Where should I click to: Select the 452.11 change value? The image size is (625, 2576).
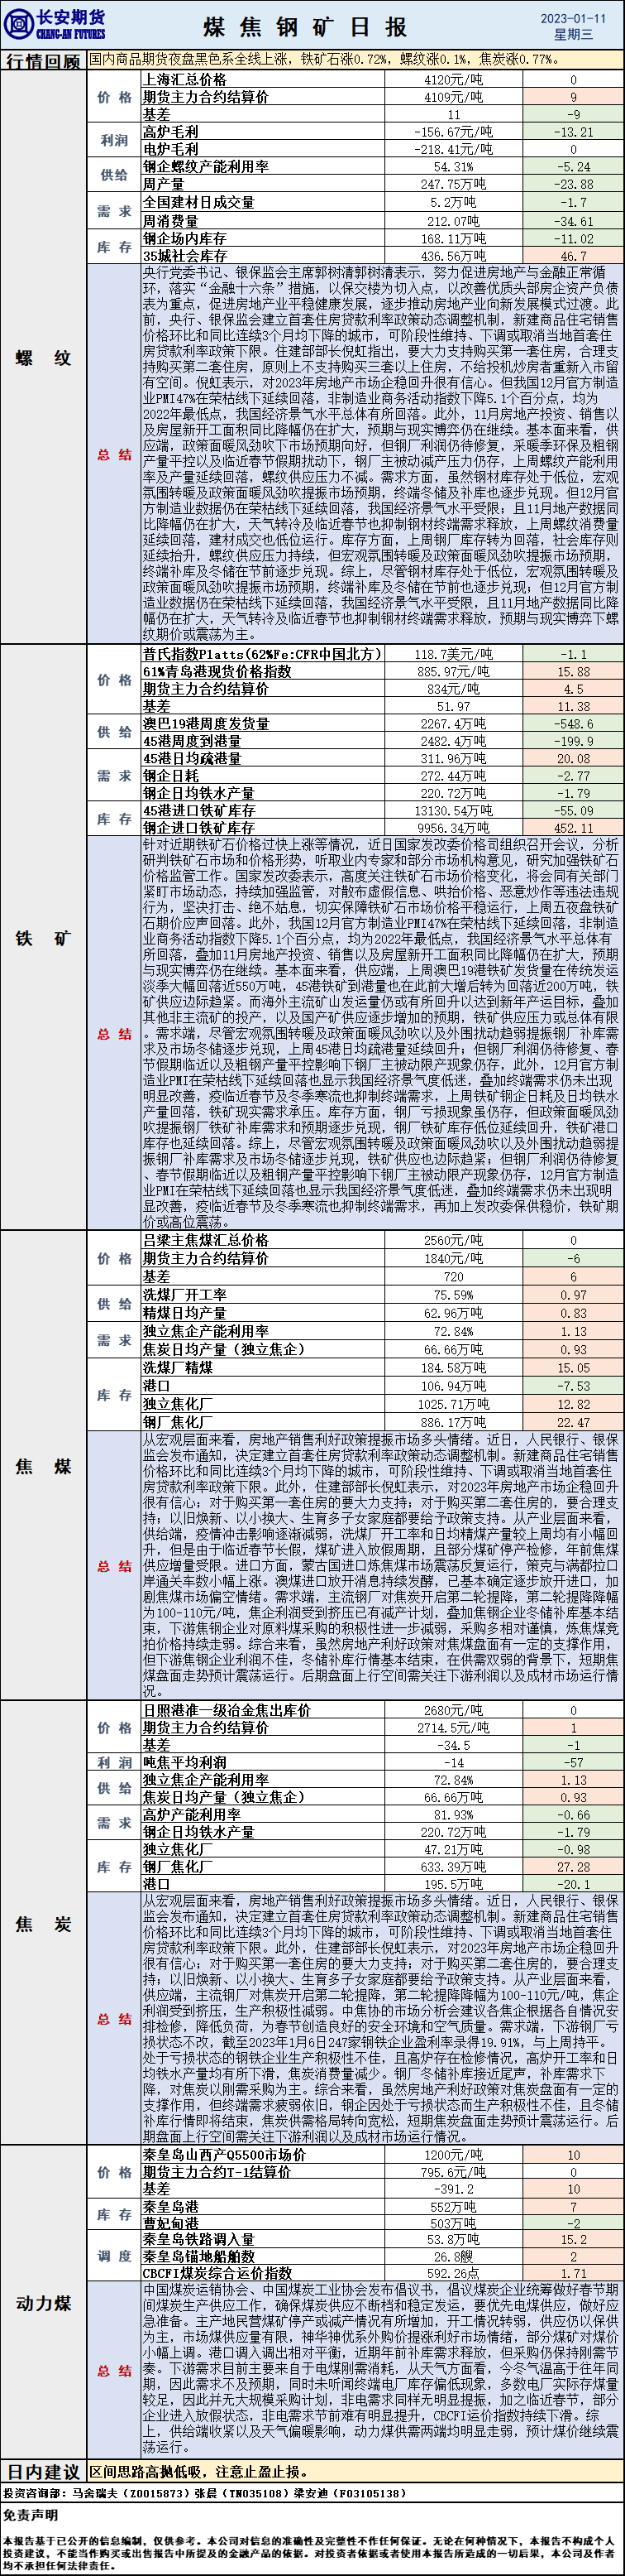coord(573,829)
